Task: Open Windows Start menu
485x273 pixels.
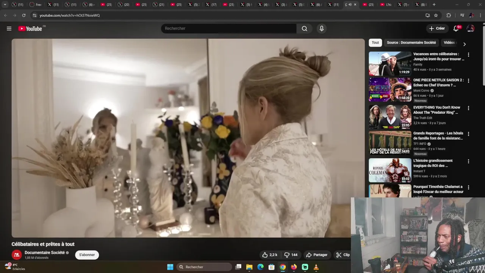Action: click(x=170, y=267)
